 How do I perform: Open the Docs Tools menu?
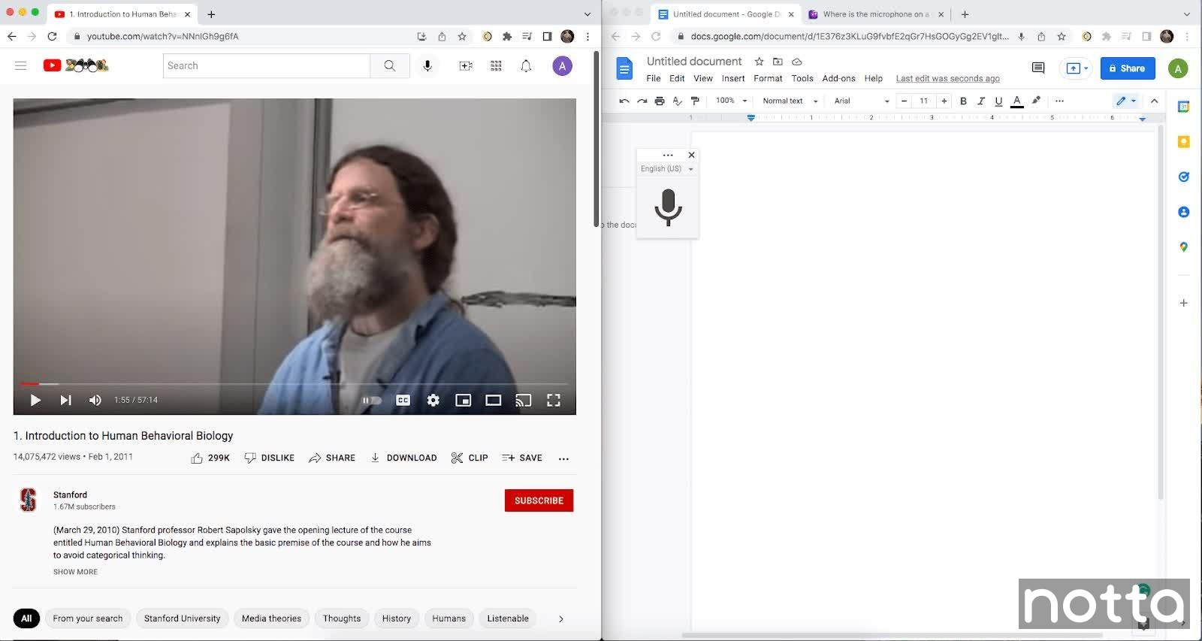[x=802, y=78]
